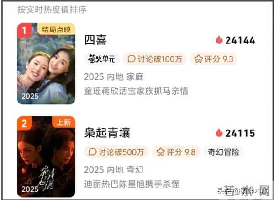Click the flame icon beside 24115
The height and width of the screenshot is (200, 274).
pos(219,133)
